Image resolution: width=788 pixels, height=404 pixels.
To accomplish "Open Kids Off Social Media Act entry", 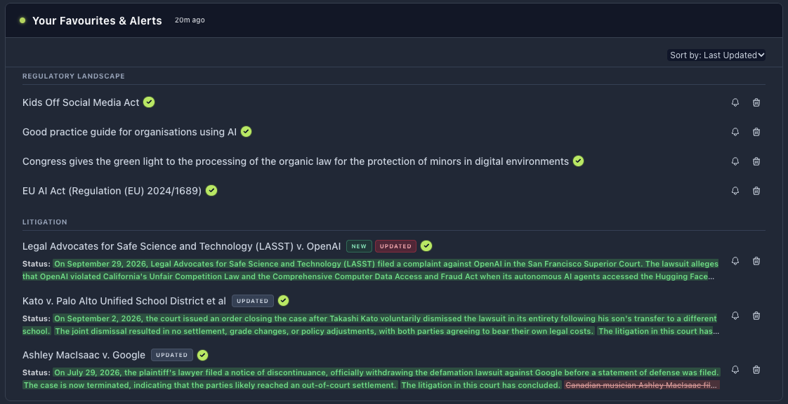I will (81, 102).
